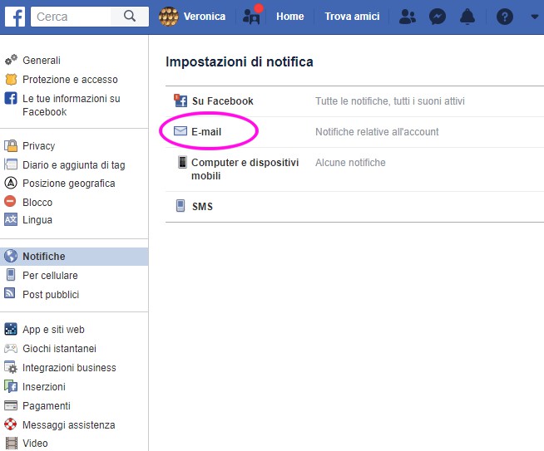Screen dimensions: 544x451
Task: Expand the Su Facebook notification row
Action: 354,101
